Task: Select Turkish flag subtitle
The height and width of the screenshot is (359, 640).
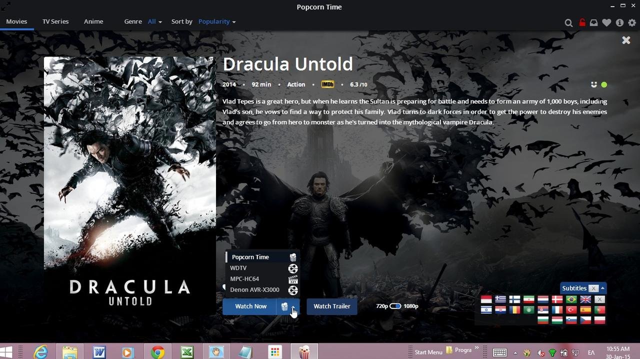Action: (571, 310)
